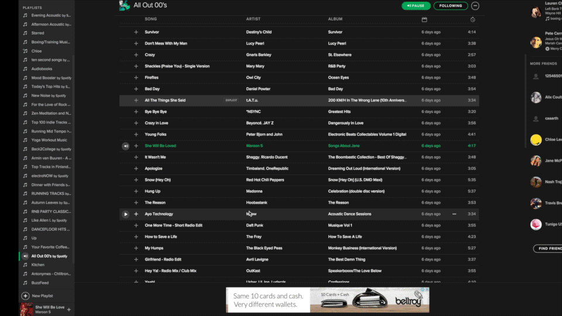
Task: Open the BuzzFeed playlist in sidebar
Action: click(x=40, y=283)
